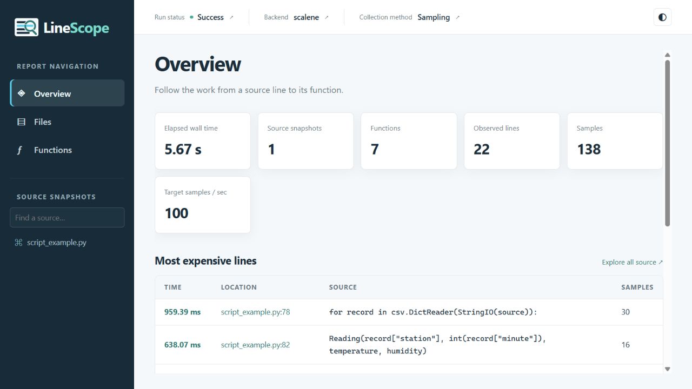692x389 pixels.
Task: Click the vertical scrollbar thumb
Action: tap(667, 143)
